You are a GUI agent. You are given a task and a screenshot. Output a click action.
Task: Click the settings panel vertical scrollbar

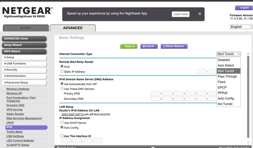point(248,97)
